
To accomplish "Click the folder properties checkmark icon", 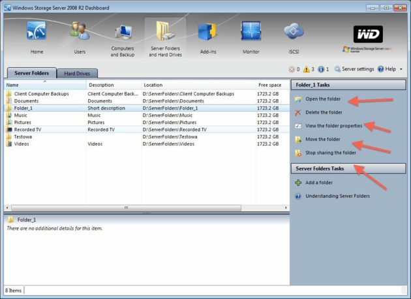I will point(298,126).
